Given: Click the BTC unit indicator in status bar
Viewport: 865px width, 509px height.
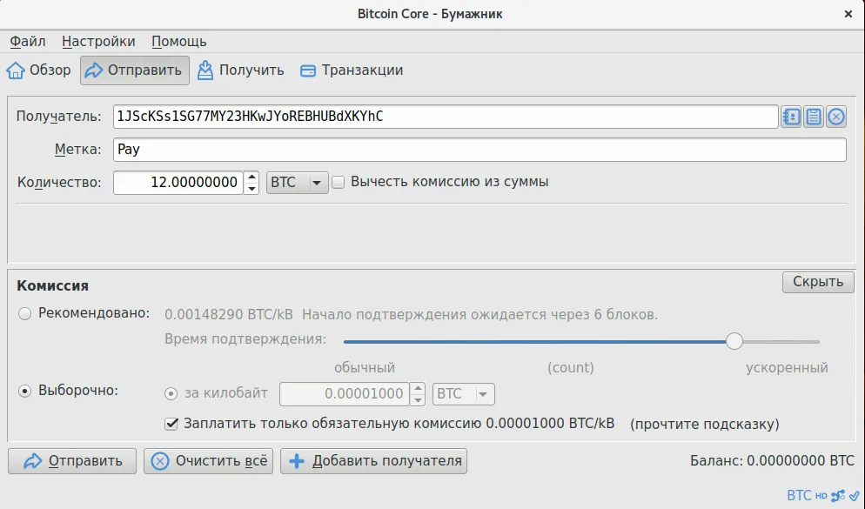Looking at the screenshot, I should click(x=800, y=495).
